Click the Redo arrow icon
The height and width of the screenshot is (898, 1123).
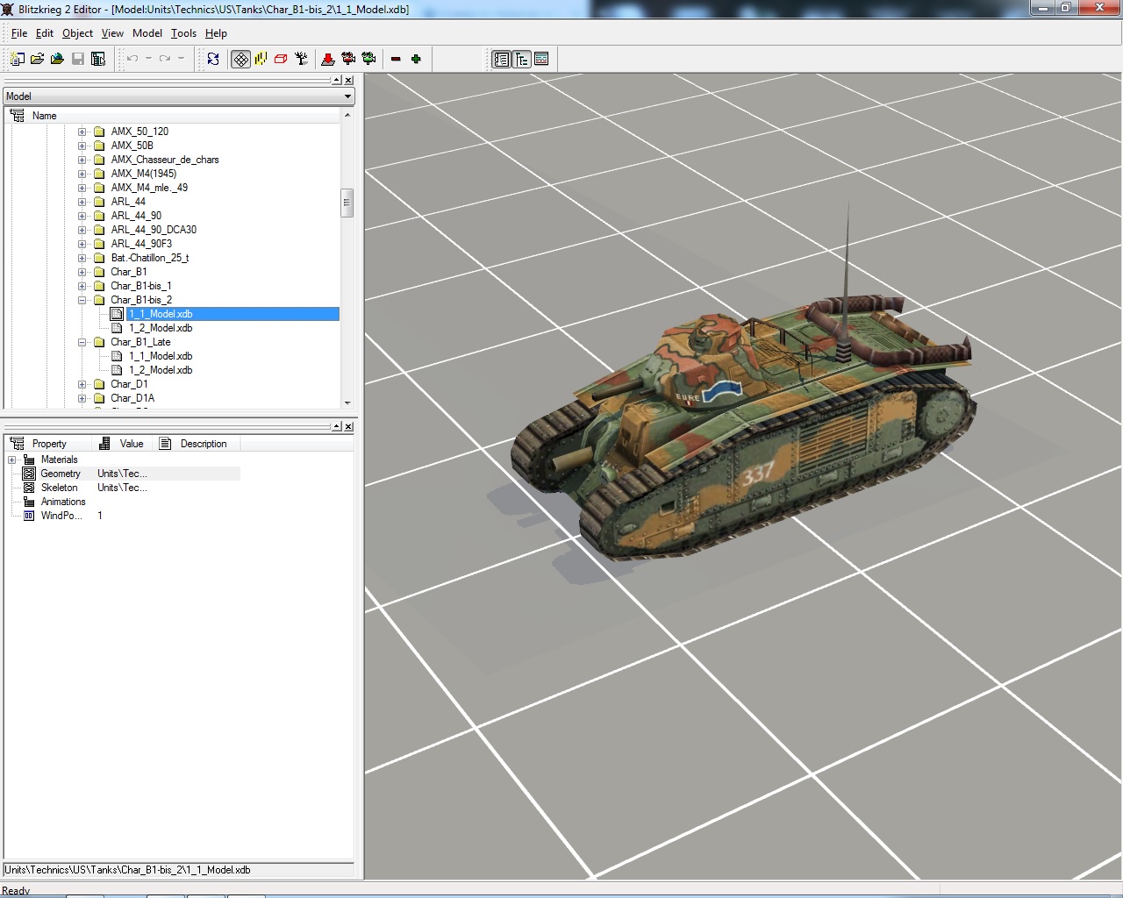point(165,59)
